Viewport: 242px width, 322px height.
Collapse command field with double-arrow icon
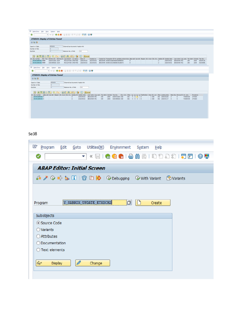point(91,156)
